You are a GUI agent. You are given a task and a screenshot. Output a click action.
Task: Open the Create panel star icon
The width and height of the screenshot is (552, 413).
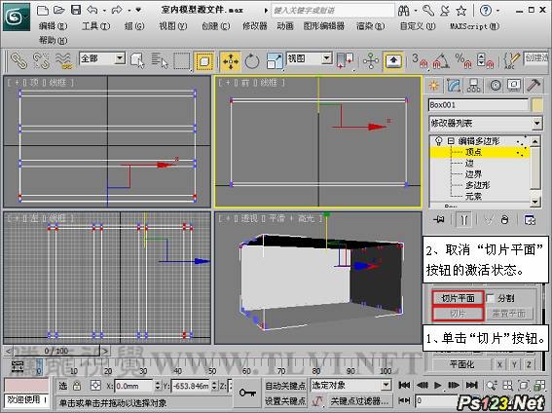tap(434, 85)
